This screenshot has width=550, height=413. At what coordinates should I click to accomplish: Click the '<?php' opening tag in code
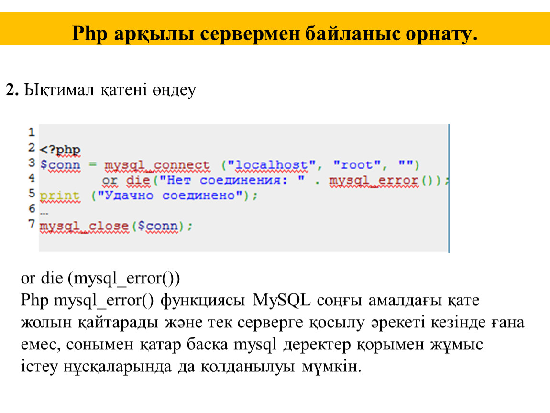click(x=60, y=150)
